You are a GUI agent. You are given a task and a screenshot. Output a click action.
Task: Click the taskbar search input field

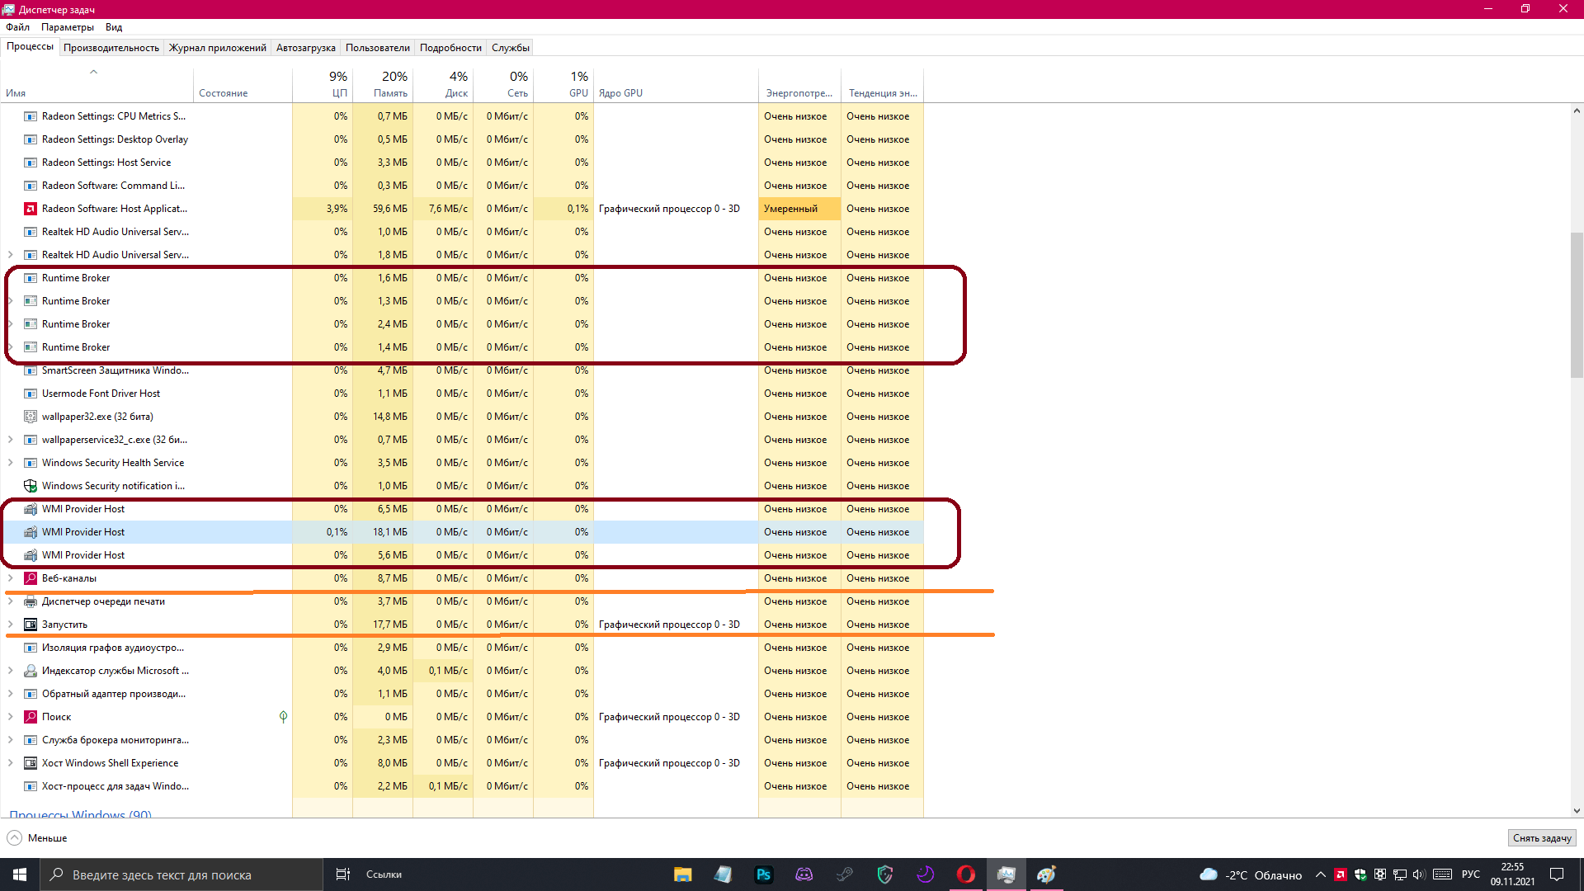pos(181,874)
